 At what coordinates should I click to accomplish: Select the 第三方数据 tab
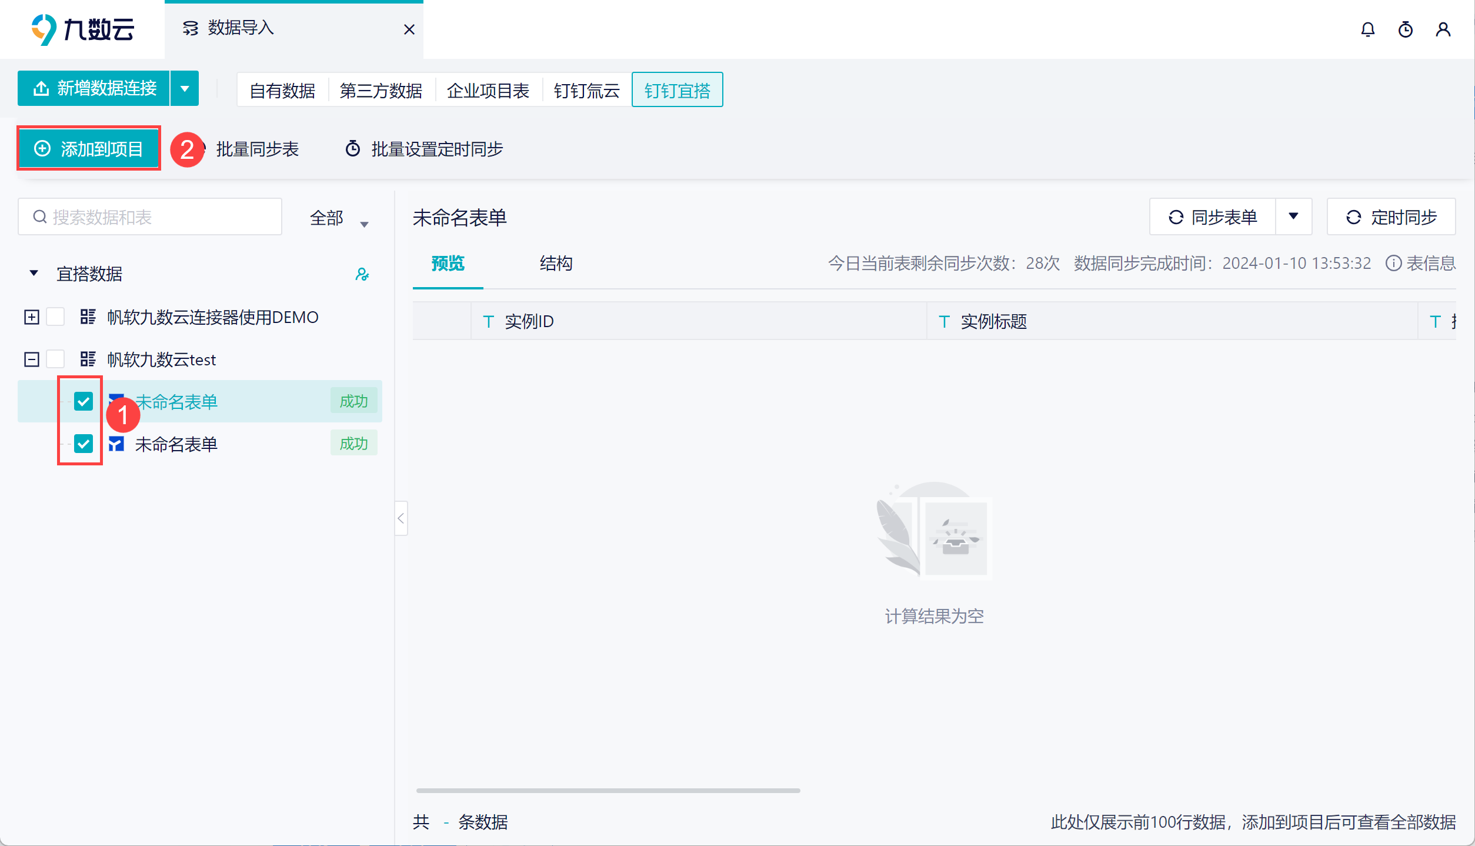coord(381,91)
